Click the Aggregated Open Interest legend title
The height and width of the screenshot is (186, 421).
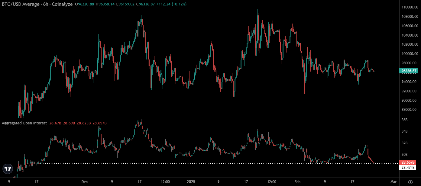(x=24, y=123)
